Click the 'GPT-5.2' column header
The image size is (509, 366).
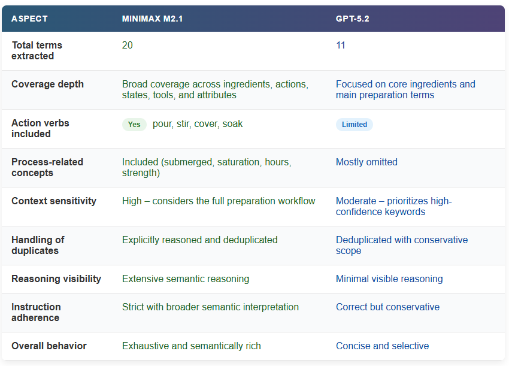click(x=352, y=19)
